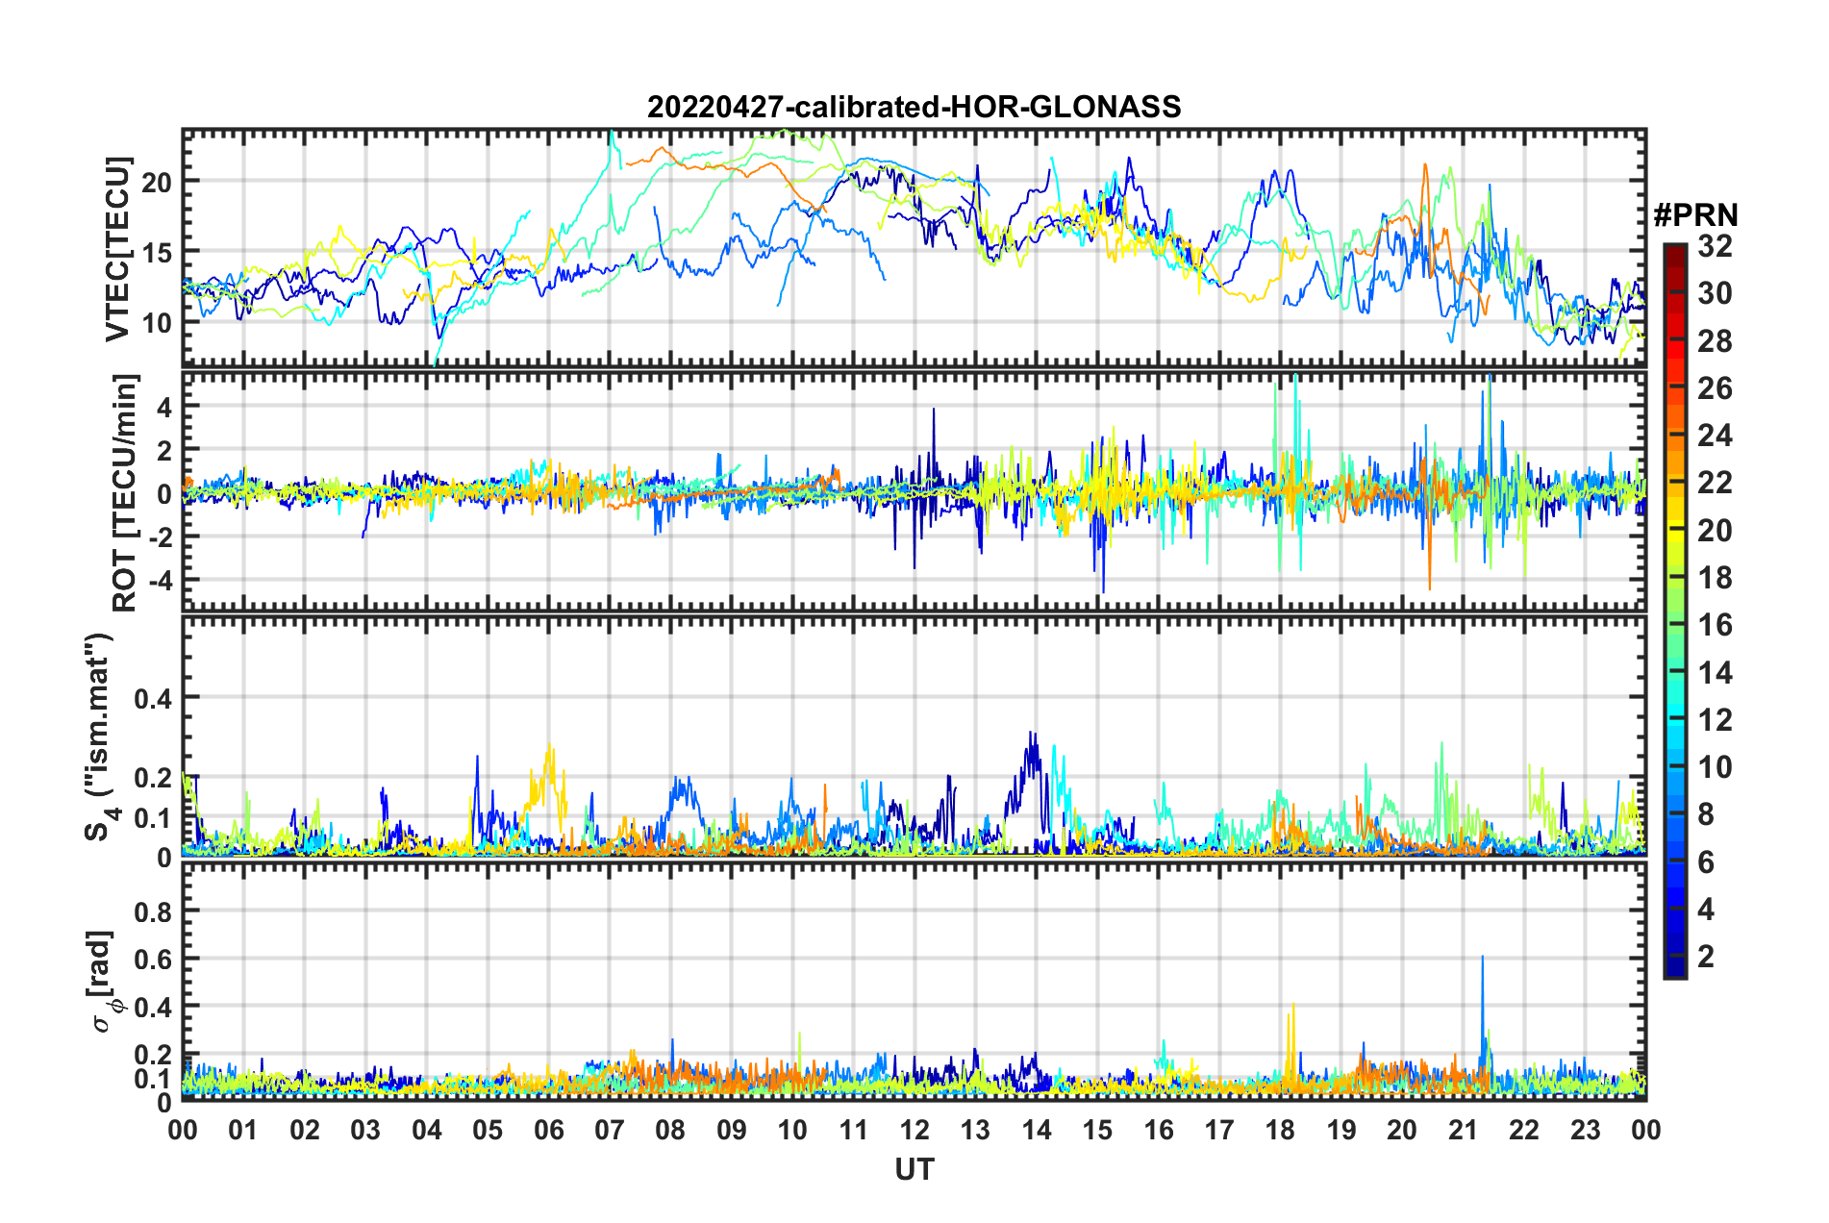Click the plot title 20220427-calibrated-HOR-GLONASS
Viewport: 1829px width, 1223px height.
pyautogui.click(x=914, y=107)
